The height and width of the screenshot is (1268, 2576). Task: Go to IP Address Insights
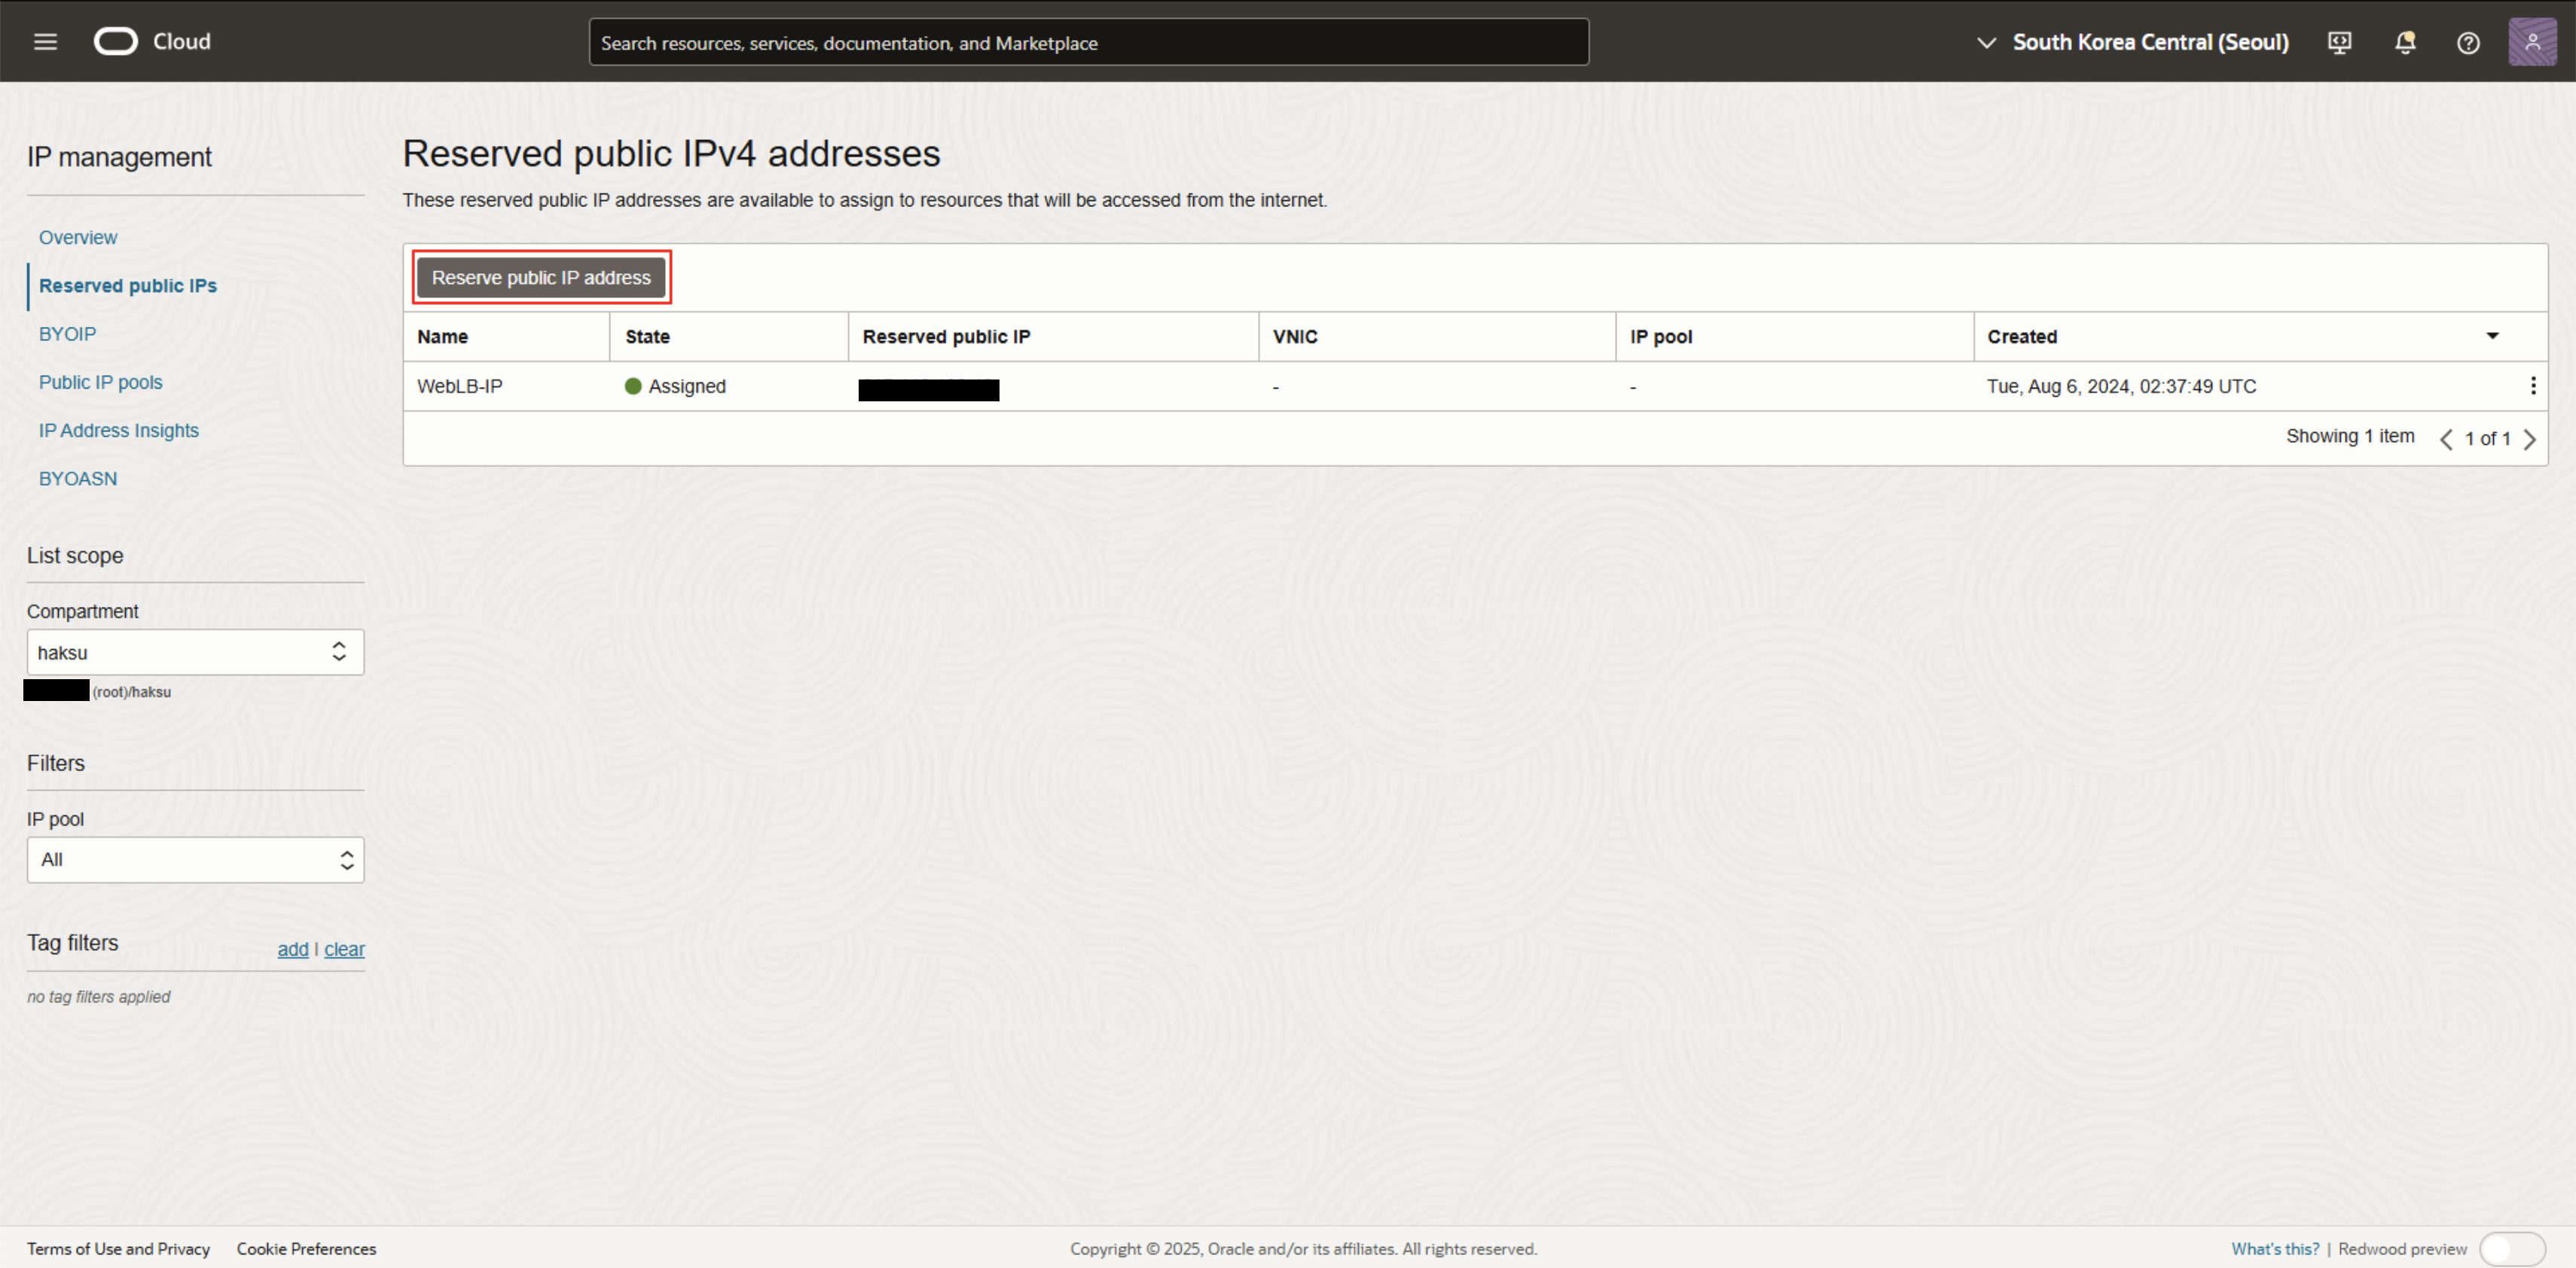click(x=118, y=430)
